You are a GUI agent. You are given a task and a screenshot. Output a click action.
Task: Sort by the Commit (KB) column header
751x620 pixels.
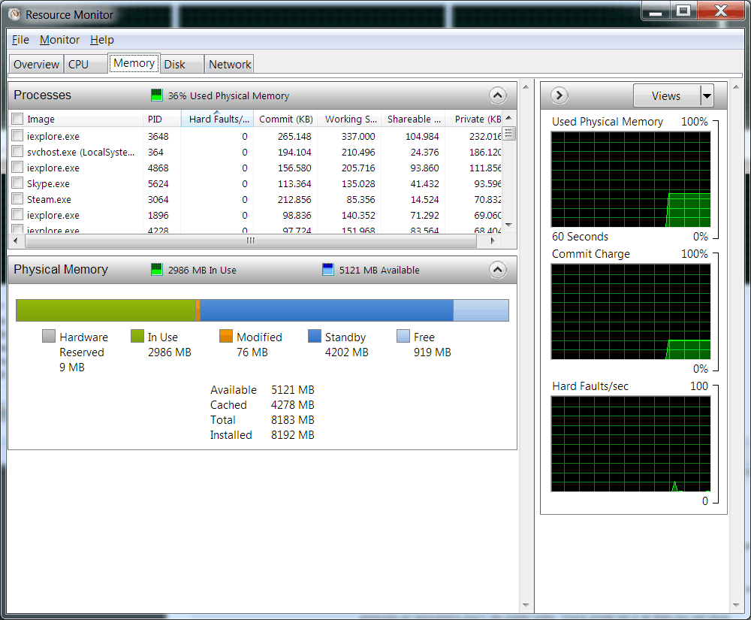point(286,119)
